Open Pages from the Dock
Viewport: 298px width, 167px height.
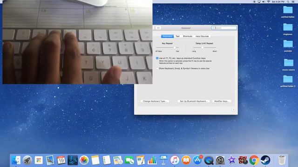(x=141, y=160)
